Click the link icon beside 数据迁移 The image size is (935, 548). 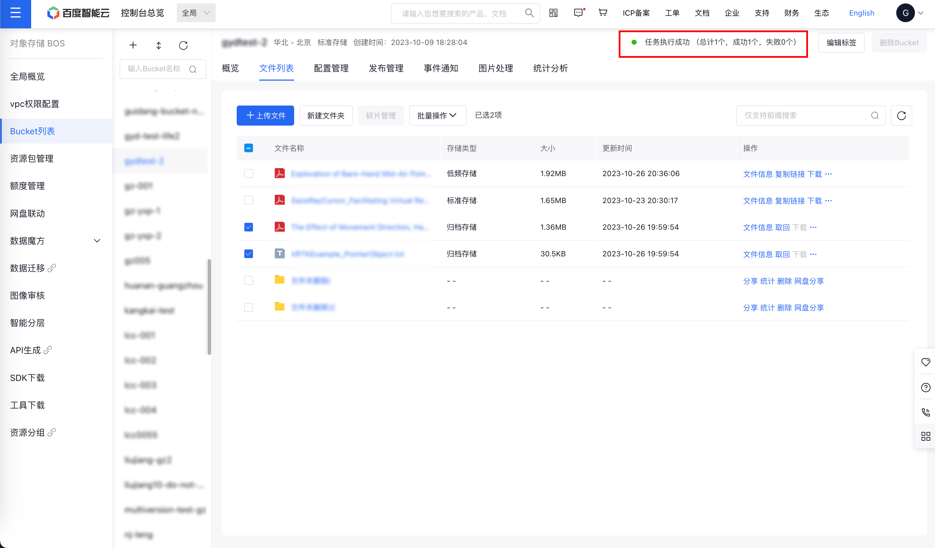coord(52,268)
